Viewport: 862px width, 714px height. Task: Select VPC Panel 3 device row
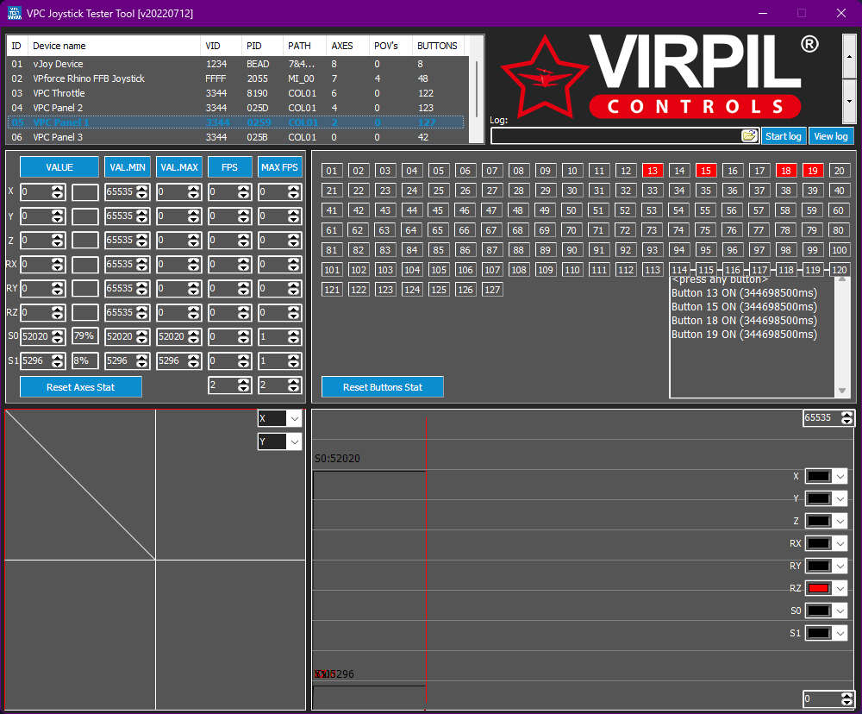tap(235, 137)
